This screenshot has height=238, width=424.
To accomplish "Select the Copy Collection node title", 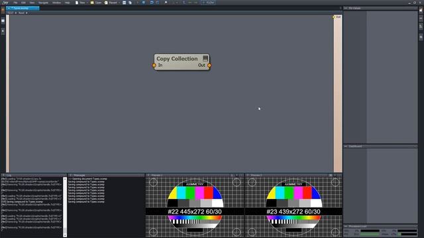I will (177, 59).
